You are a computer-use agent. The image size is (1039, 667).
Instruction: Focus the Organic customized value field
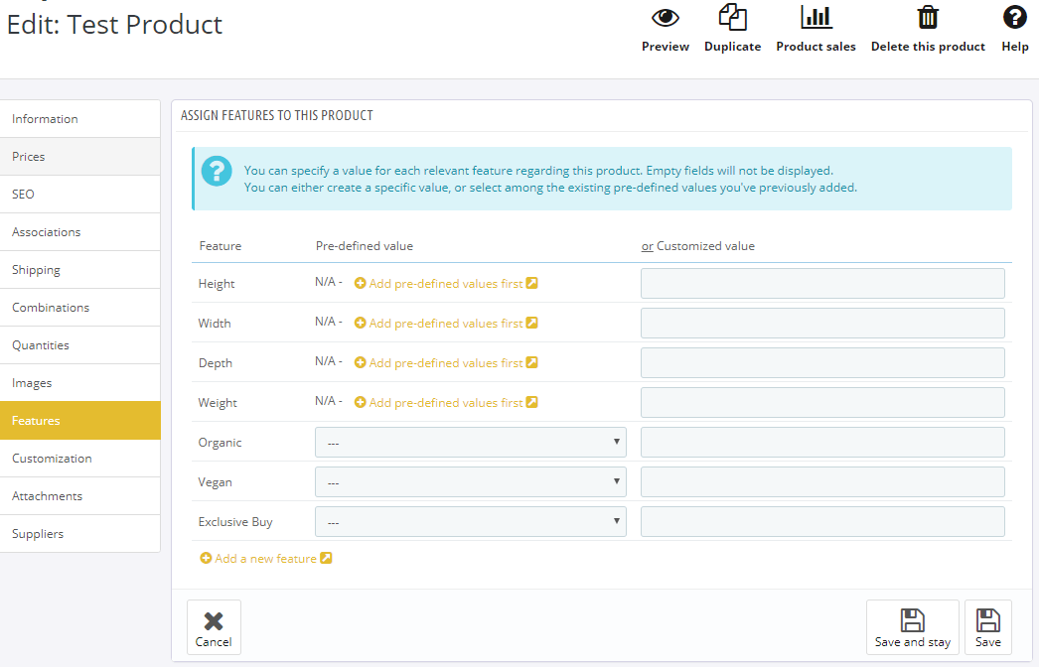[x=822, y=443]
